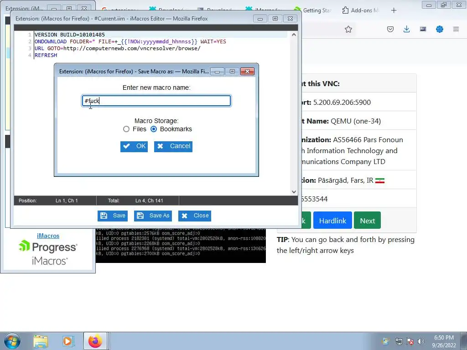Viewport: 467px width, 350px height.
Task: Click the monitor extension icon in the Firefox toolbar
Action: 423,29
